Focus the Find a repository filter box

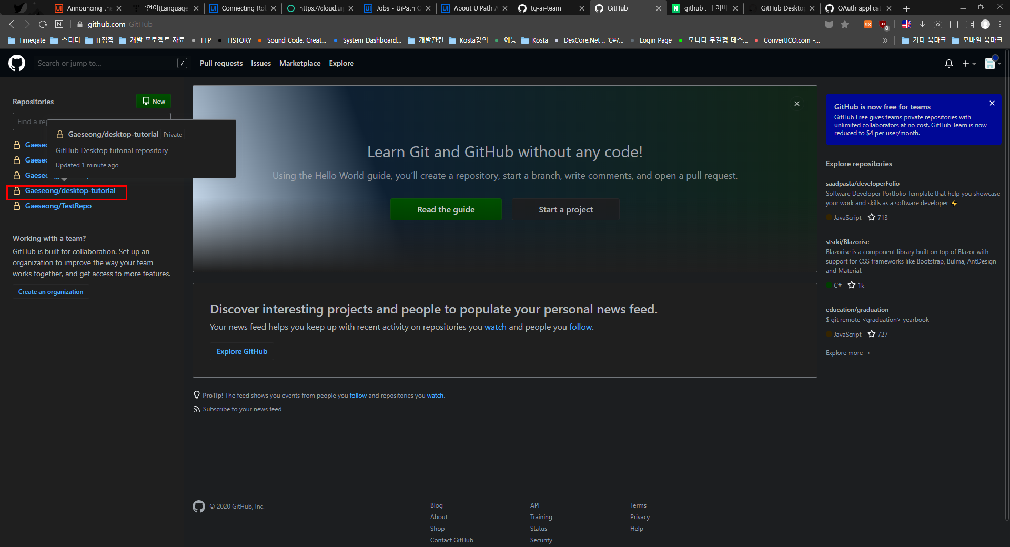point(92,121)
